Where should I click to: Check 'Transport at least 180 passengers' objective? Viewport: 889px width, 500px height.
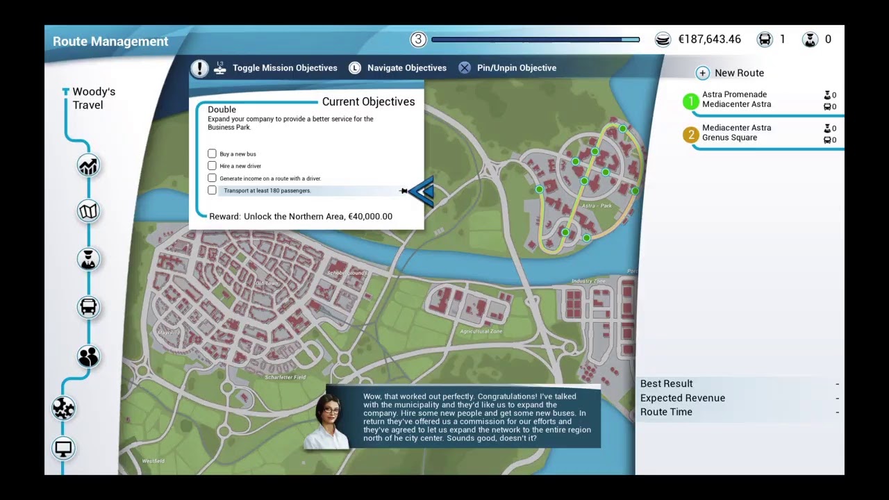point(212,190)
